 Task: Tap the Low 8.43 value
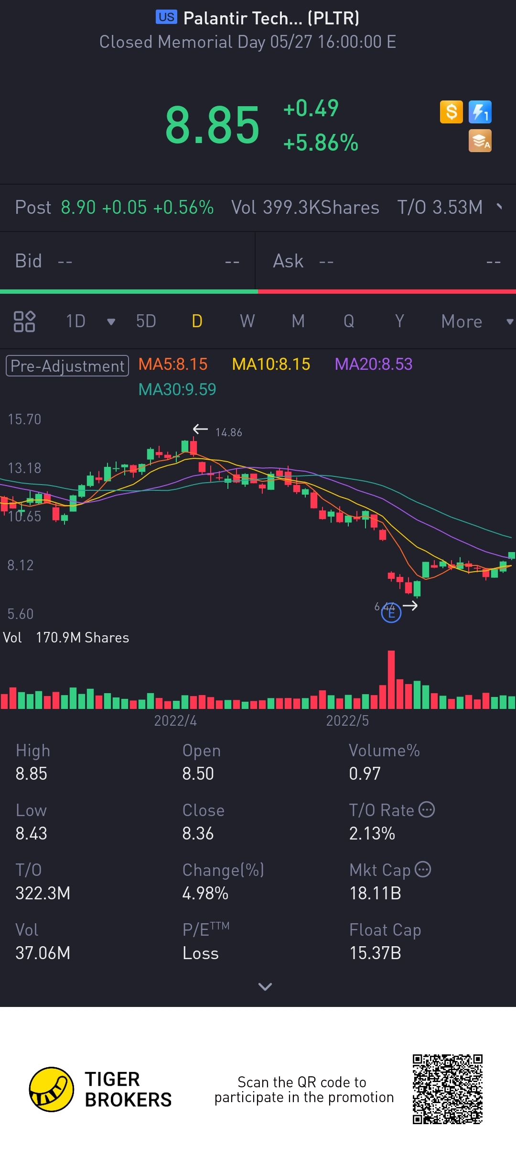tap(32, 833)
